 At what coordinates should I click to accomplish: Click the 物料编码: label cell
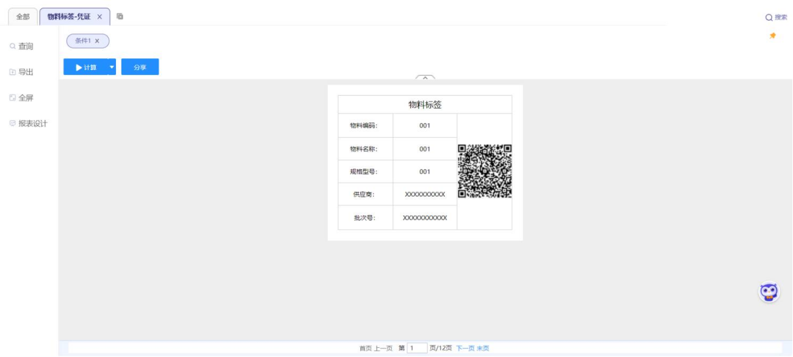coord(366,125)
